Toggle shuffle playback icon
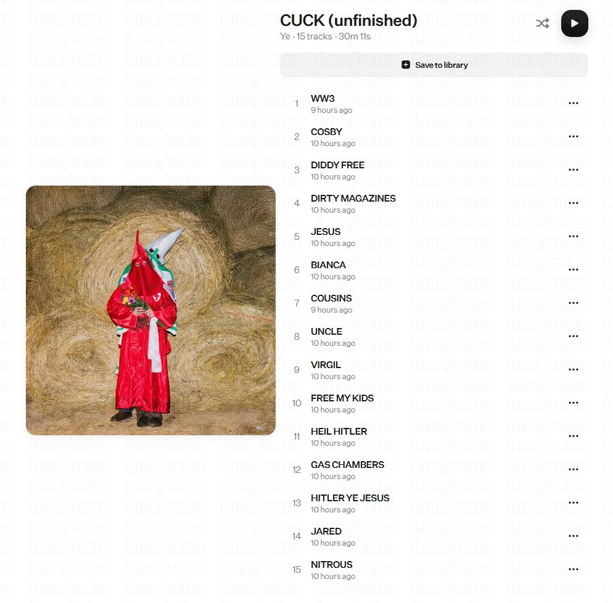The height and width of the screenshot is (603, 613). point(542,23)
